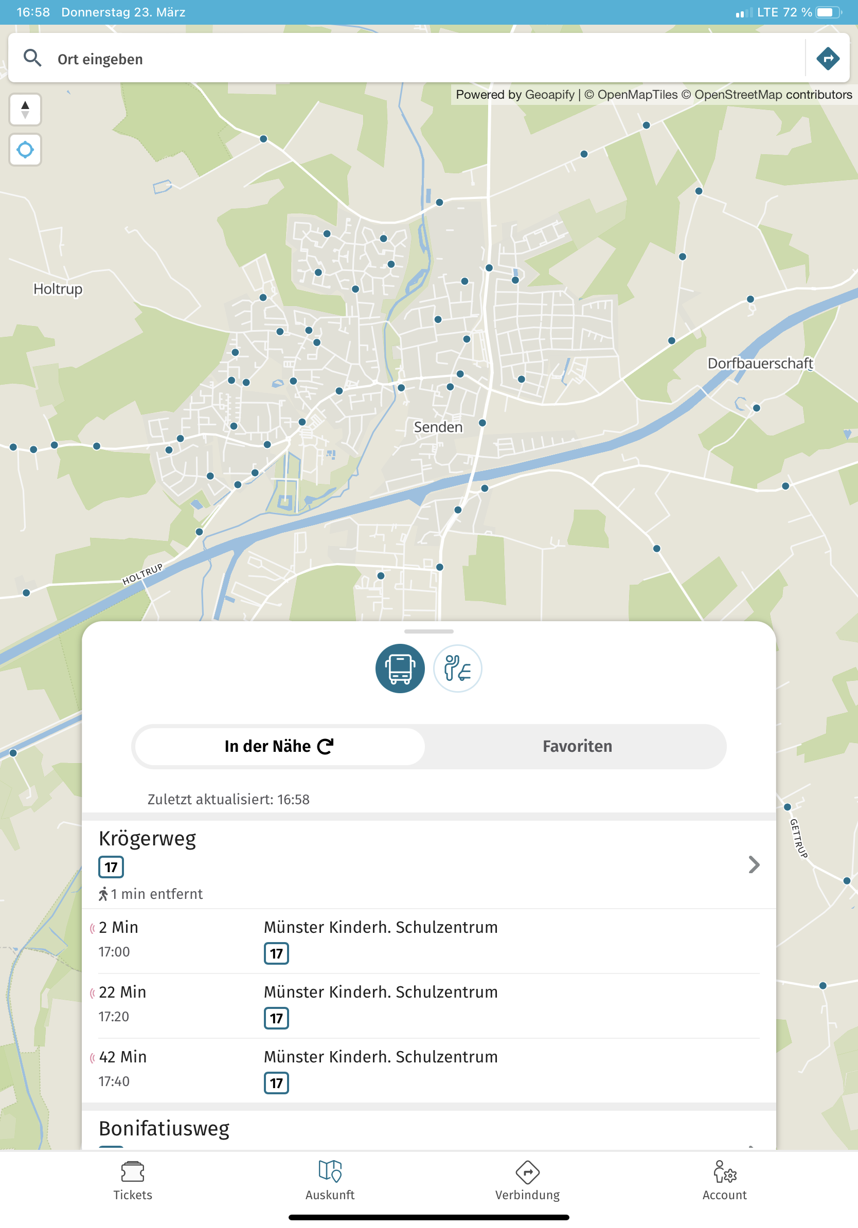
Task: Switch to the Favoriten tab
Action: tap(577, 746)
